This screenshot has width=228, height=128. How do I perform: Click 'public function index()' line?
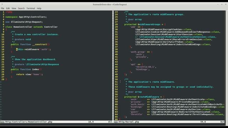tap(26, 69)
